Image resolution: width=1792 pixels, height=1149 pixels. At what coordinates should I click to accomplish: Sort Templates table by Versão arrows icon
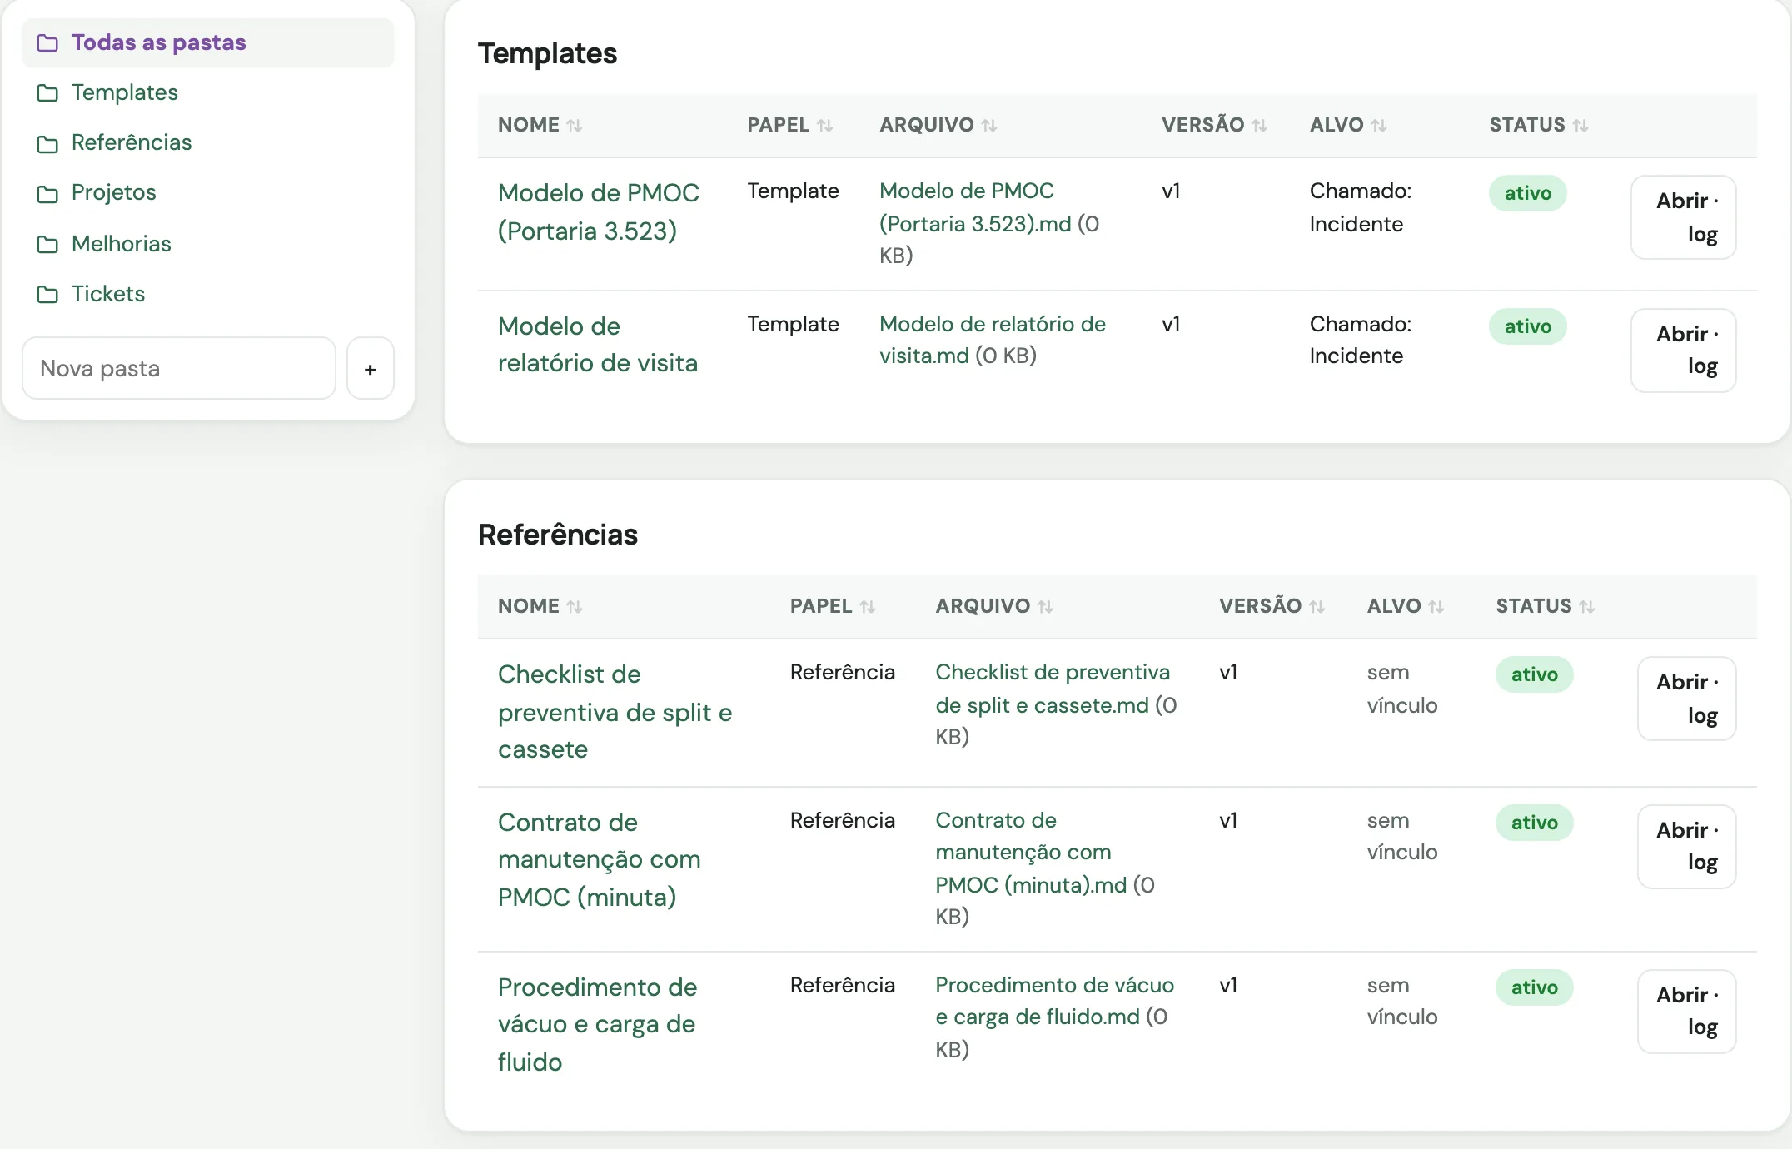pos(1260,126)
